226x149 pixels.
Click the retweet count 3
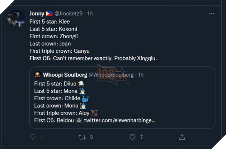92,137
